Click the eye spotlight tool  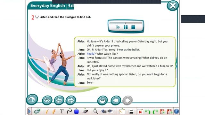point(110,111)
